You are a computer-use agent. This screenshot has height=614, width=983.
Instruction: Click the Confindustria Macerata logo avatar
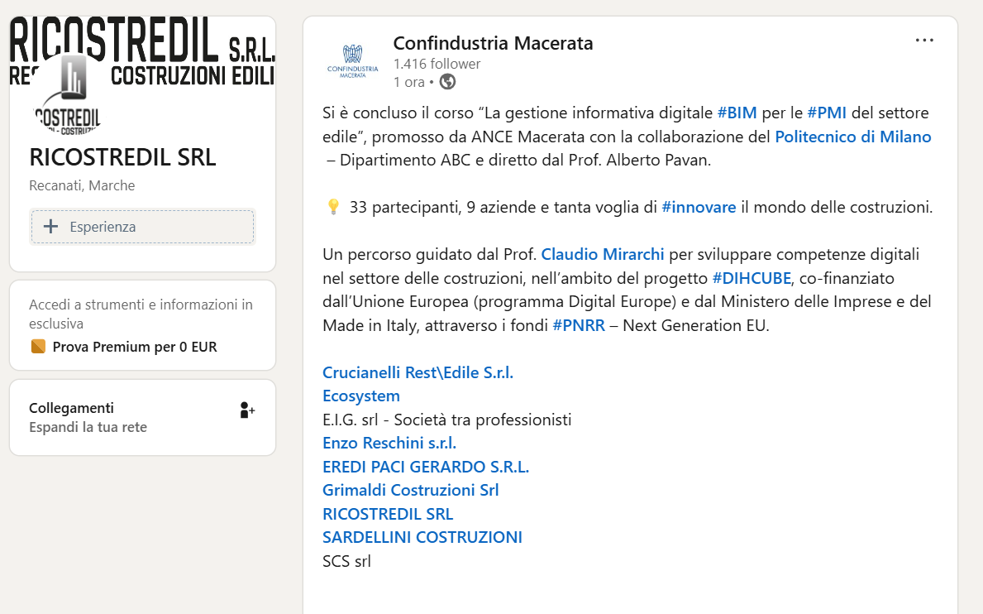(352, 61)
